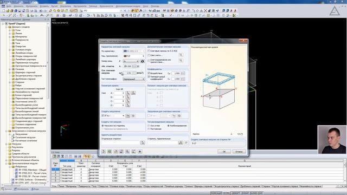
Task: Click node A number input field
Action: click(119, 93)
